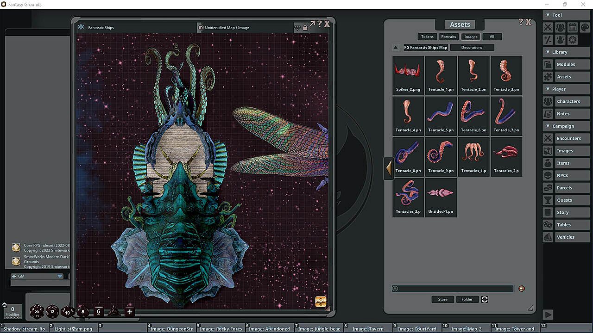Pick the d10 die

pos(68,312)
